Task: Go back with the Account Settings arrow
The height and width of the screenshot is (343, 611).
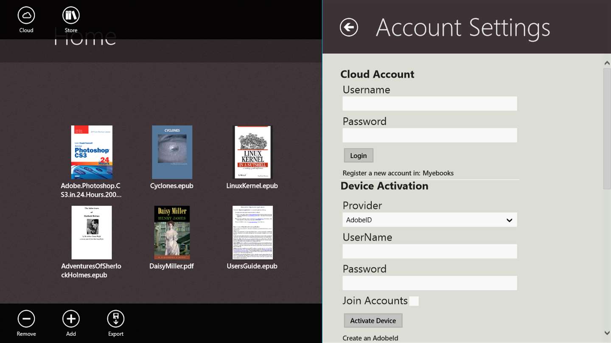Action: click(x=349, y=28)
